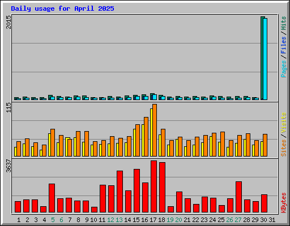Click the day 17 orange visits bar
290x226 pixels.
tap(155, 130)
